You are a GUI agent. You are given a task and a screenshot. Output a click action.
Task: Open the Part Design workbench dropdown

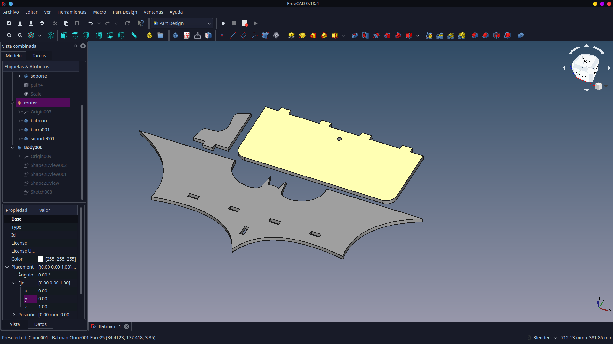pyautogui.click(x=182, y=23)
